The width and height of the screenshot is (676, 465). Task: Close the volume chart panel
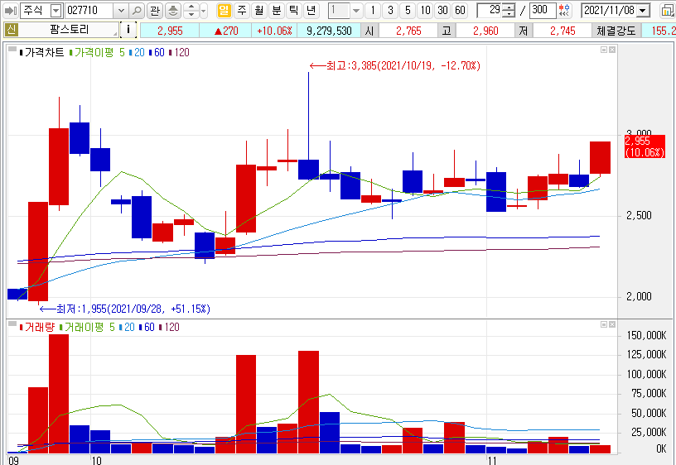tap(611, 324)
